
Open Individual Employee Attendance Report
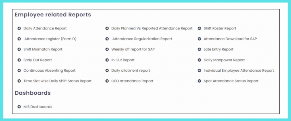pos(239,71)
